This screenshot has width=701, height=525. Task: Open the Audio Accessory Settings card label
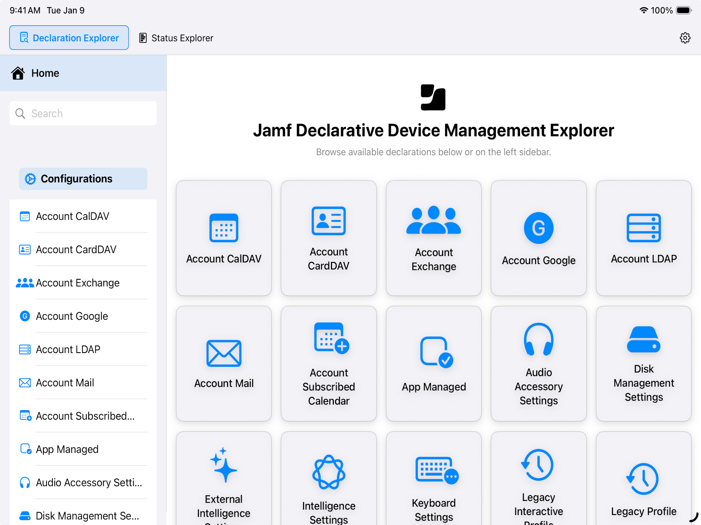538,386
